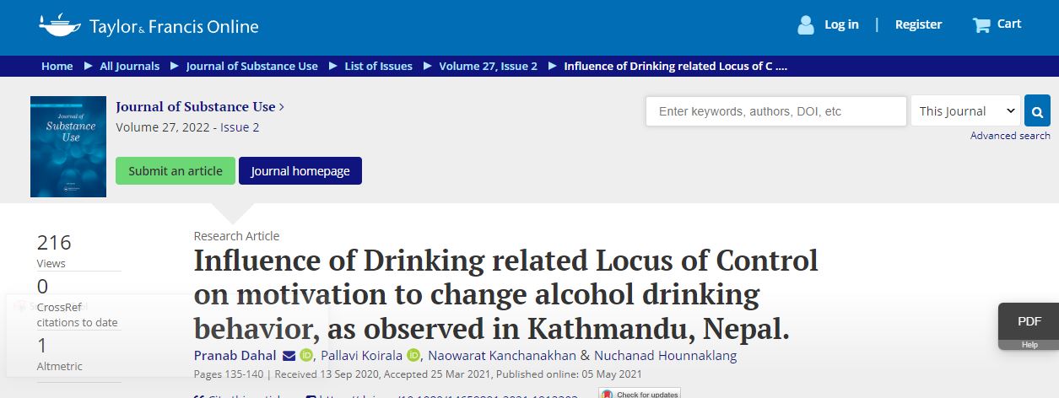Open Pranab Dahal's ORCID icon

[306, 356]
